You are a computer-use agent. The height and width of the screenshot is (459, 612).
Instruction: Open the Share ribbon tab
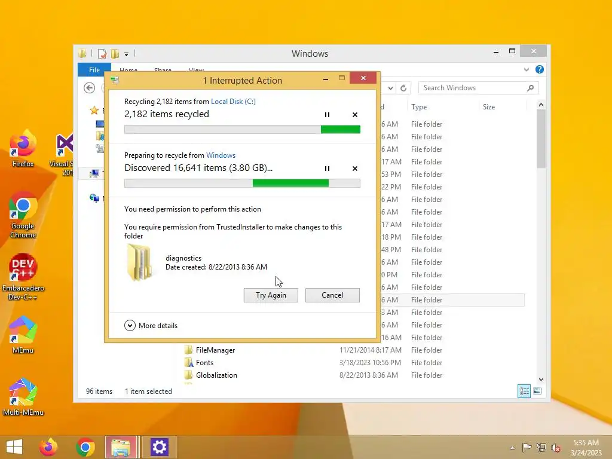click(x=163, y=71)
